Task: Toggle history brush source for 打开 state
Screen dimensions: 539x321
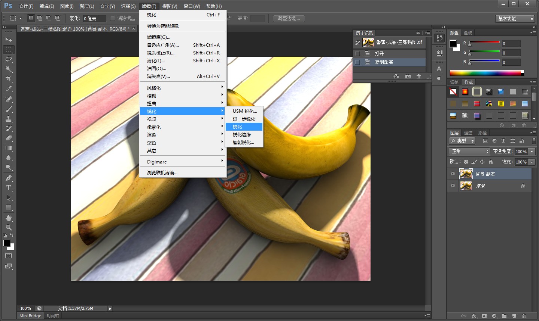Action: click(357, 53)
